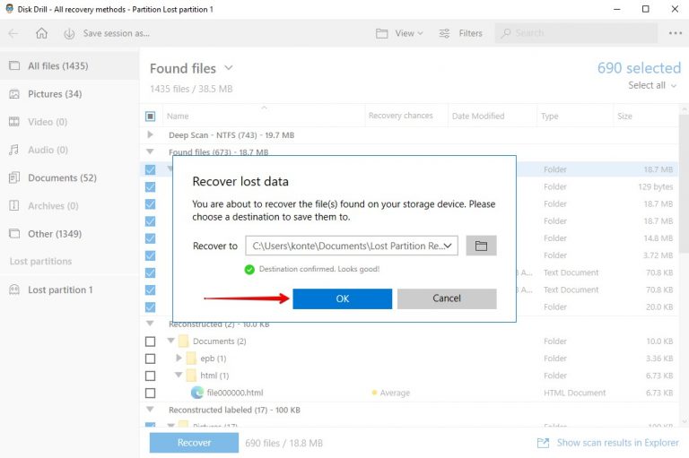
Task: Click the Show scan results in Explorer icon
Action: click(543, 443)
